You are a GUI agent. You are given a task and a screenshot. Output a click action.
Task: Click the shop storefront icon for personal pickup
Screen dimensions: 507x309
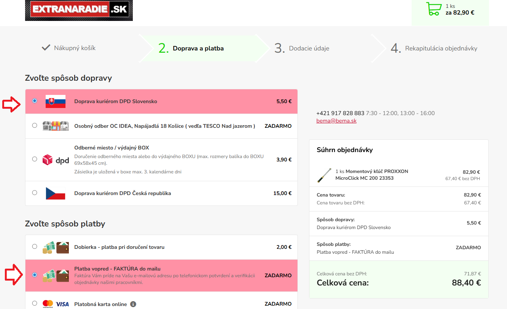pos(55,126)
